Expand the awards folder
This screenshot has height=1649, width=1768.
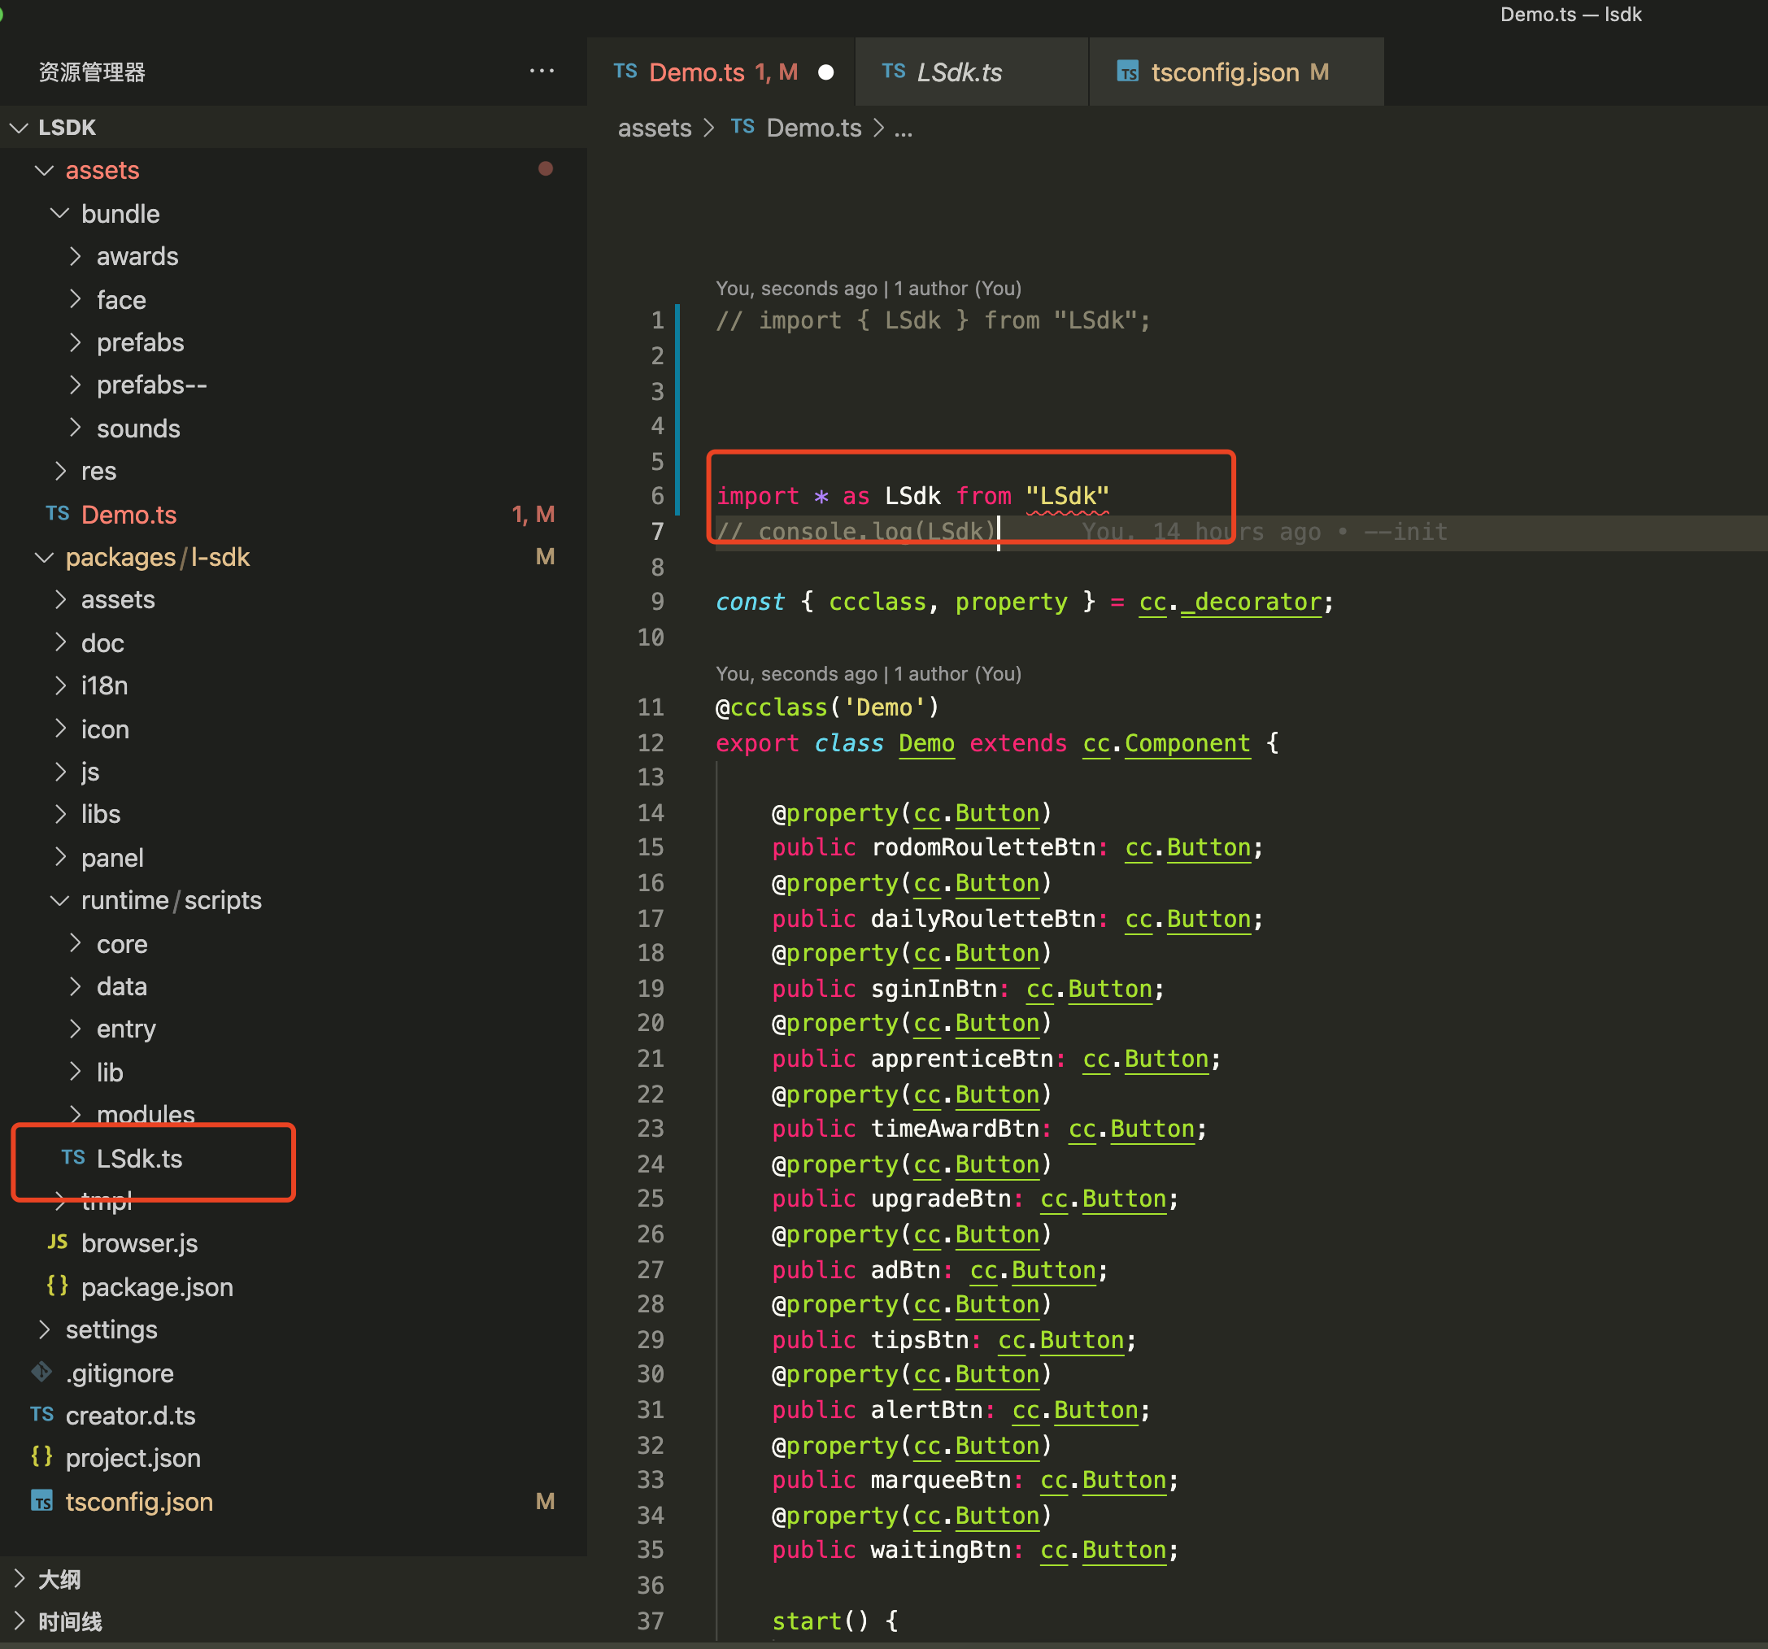[76, 256]
